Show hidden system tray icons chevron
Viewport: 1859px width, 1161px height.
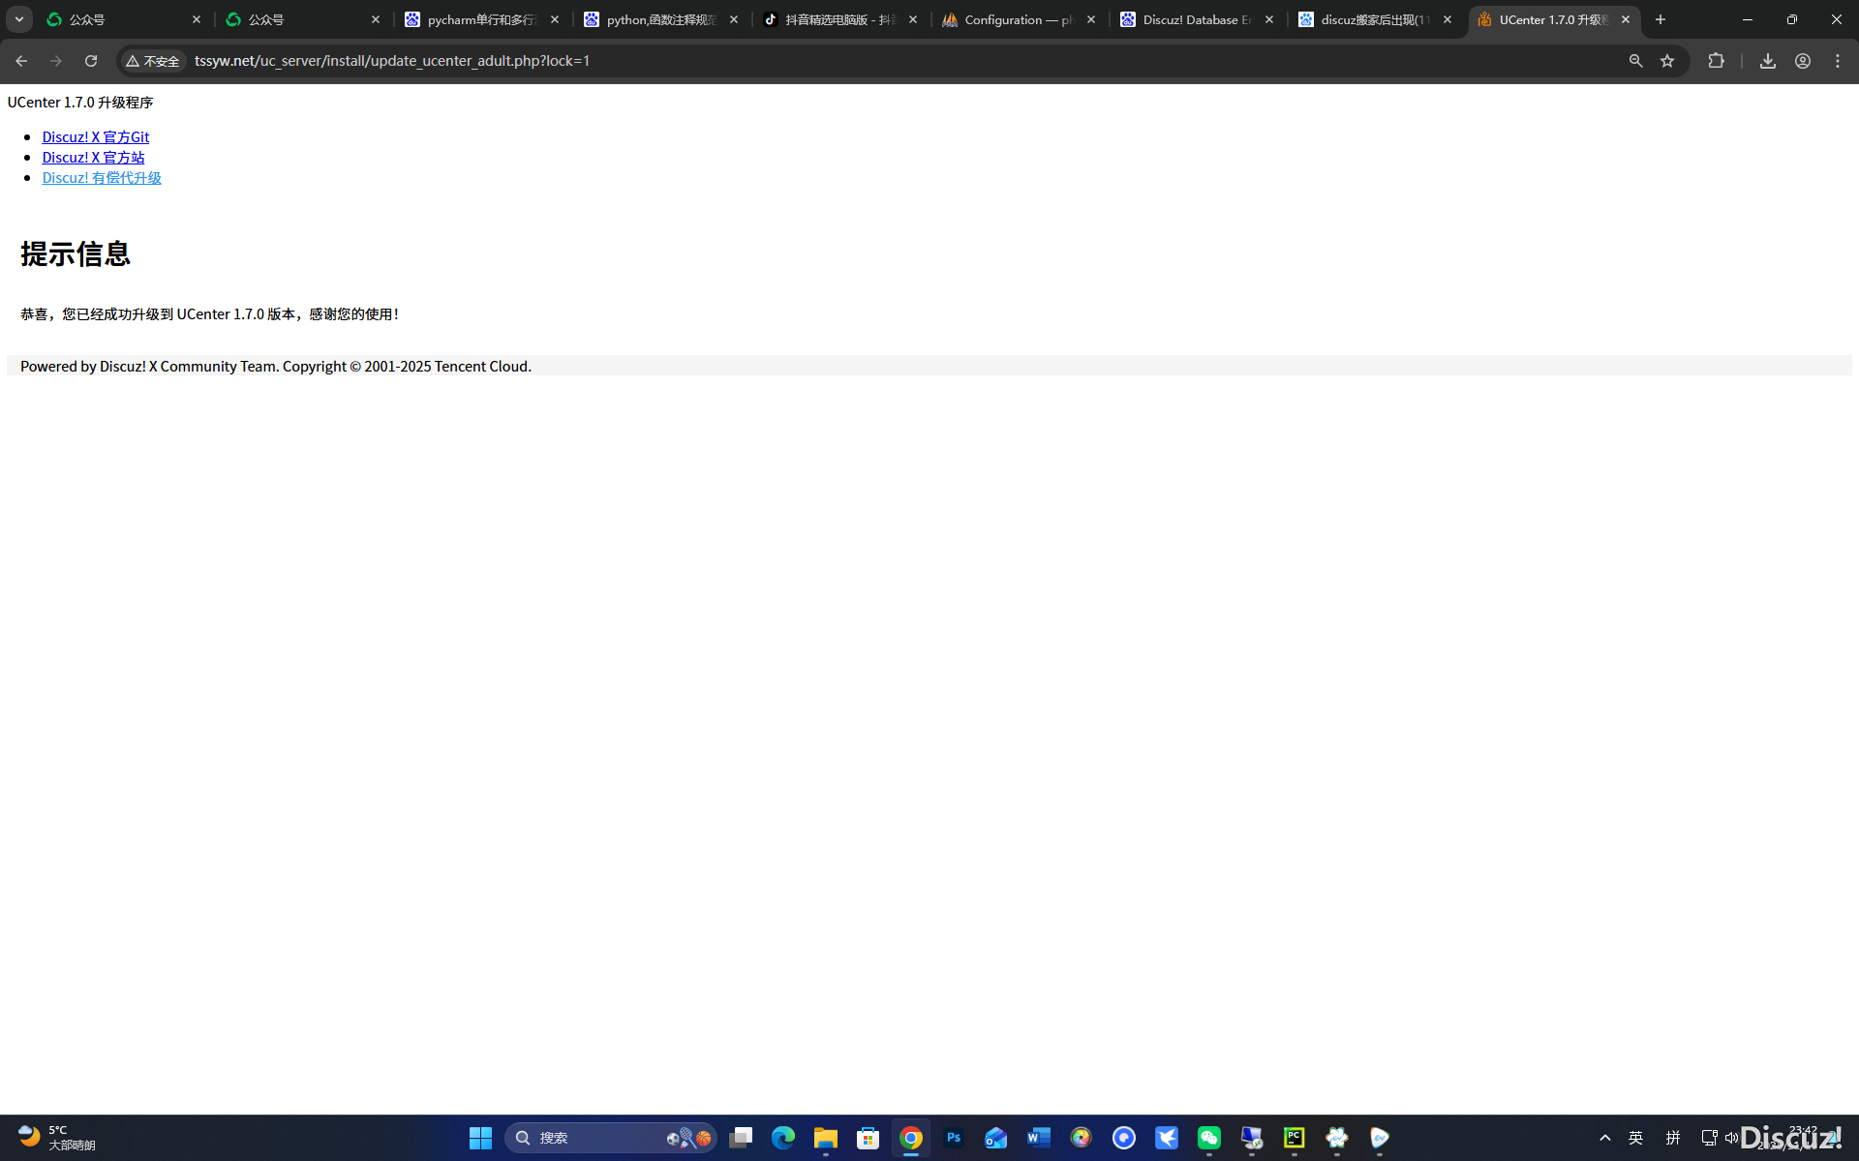[1604, 1138]
